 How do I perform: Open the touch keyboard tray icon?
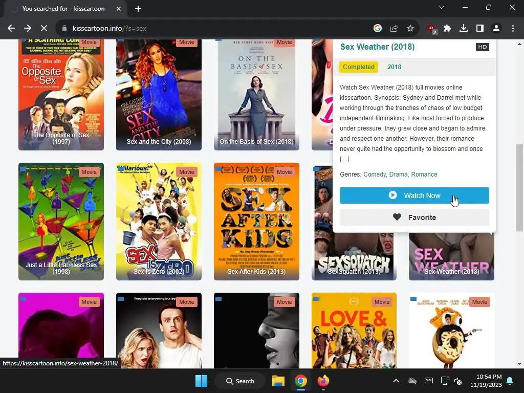click(429, 381)
